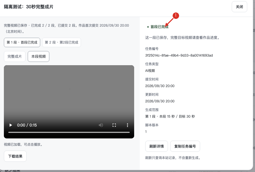Click the 提交时间 field label
Screen dimensions: 255x172
pyautogui.click(x=152, y=79)
